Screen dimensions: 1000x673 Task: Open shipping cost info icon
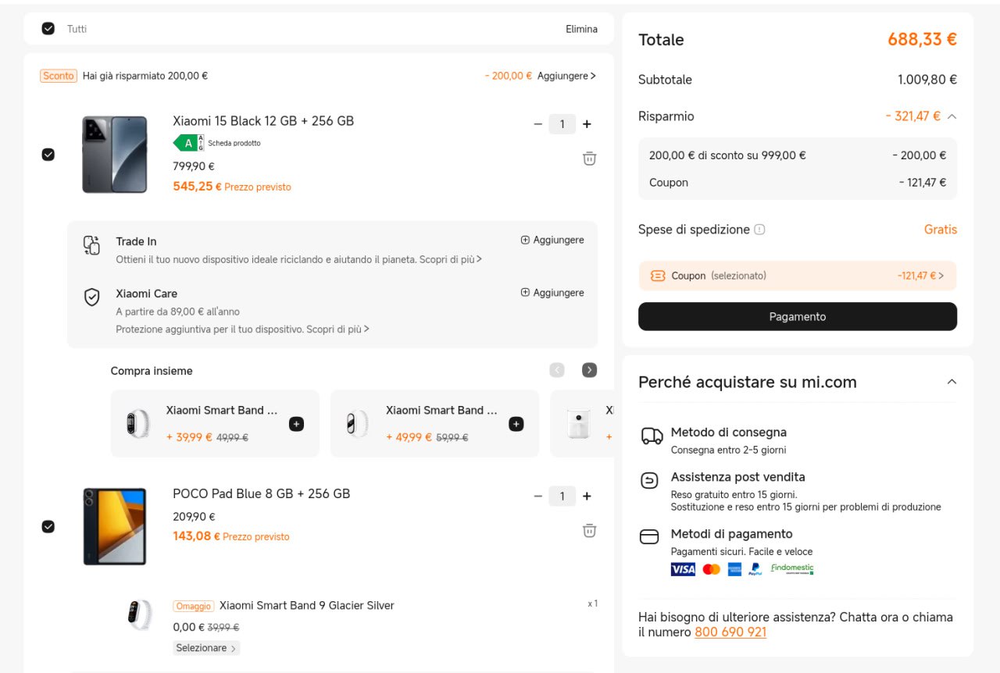point(759,230)
